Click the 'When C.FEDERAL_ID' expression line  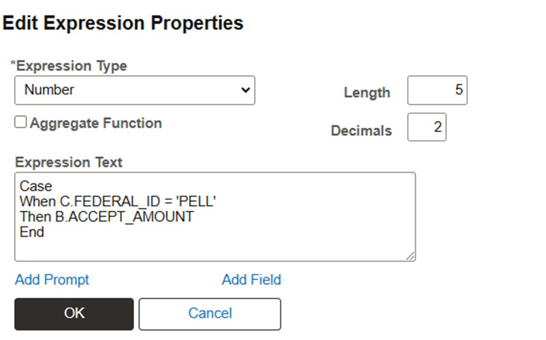pos(115,201)
